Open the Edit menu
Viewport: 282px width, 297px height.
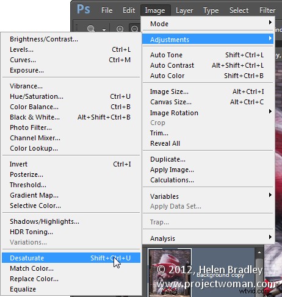(129, 10)
